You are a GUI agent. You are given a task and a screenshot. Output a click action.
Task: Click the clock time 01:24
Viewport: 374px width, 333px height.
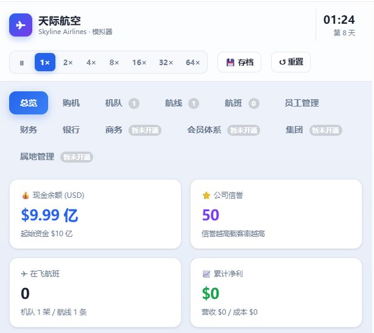[339, 19]
